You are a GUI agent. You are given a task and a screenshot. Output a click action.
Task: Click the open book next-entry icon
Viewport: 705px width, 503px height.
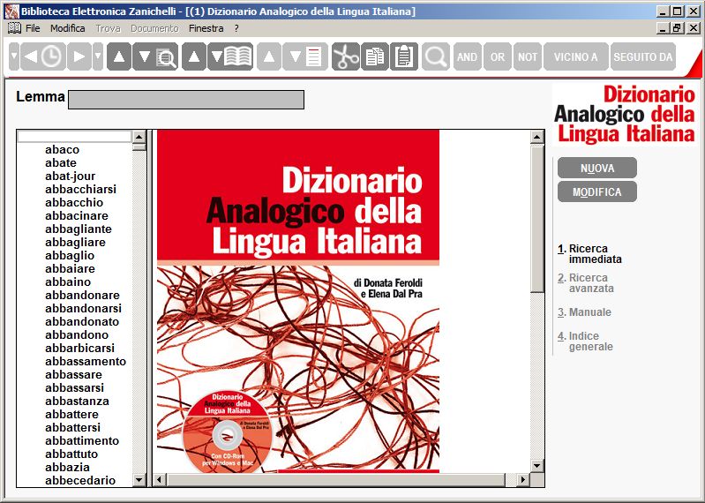pyautogui.click(x=237, y=57)
